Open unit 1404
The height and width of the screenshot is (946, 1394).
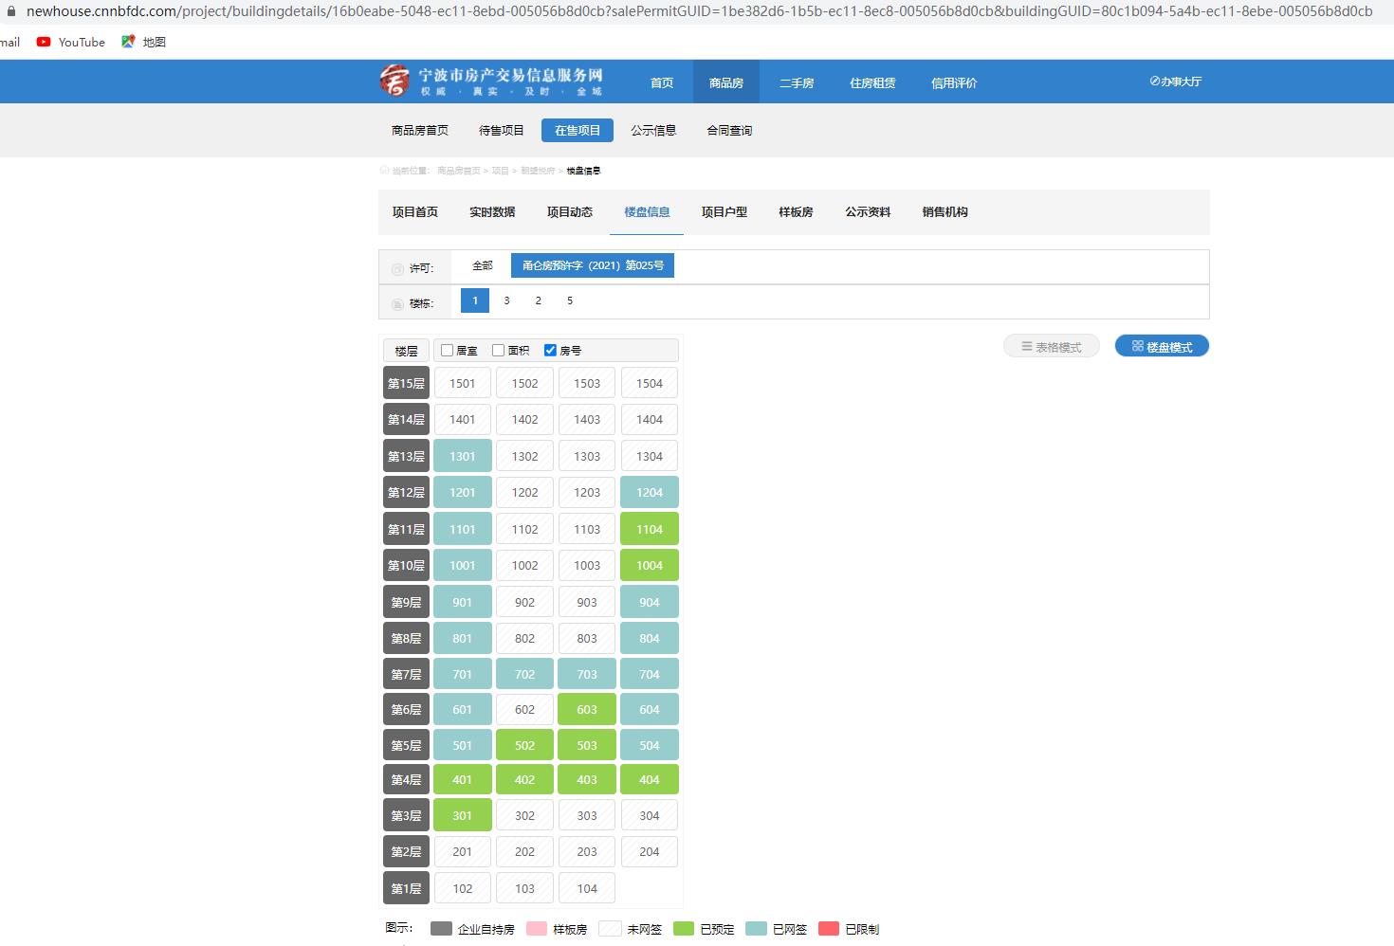650,419
